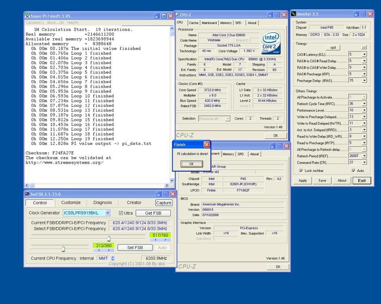Open CAS# Latency (tCL) dropdown
Image resolution: width=381 pixels, height=304 pixels.
pos(364,54)
